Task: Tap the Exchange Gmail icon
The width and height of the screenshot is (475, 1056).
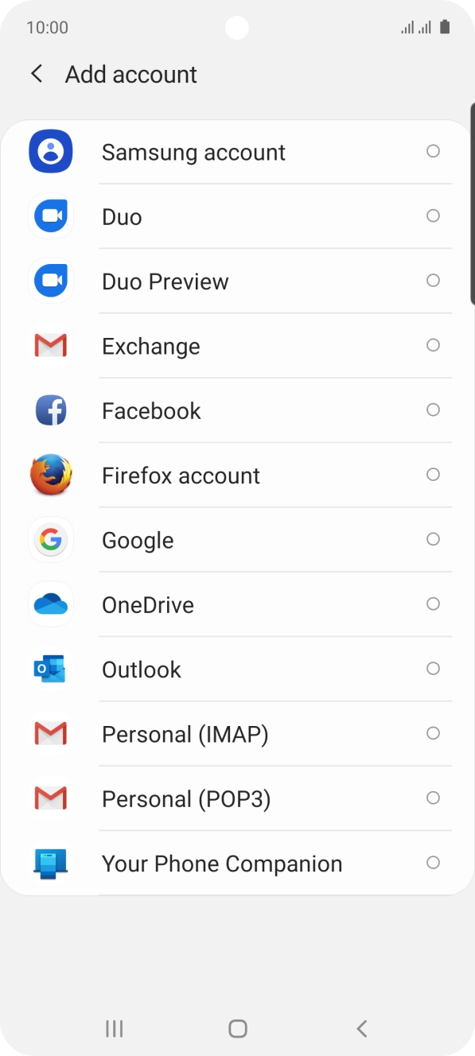Action: coord(51,345)
